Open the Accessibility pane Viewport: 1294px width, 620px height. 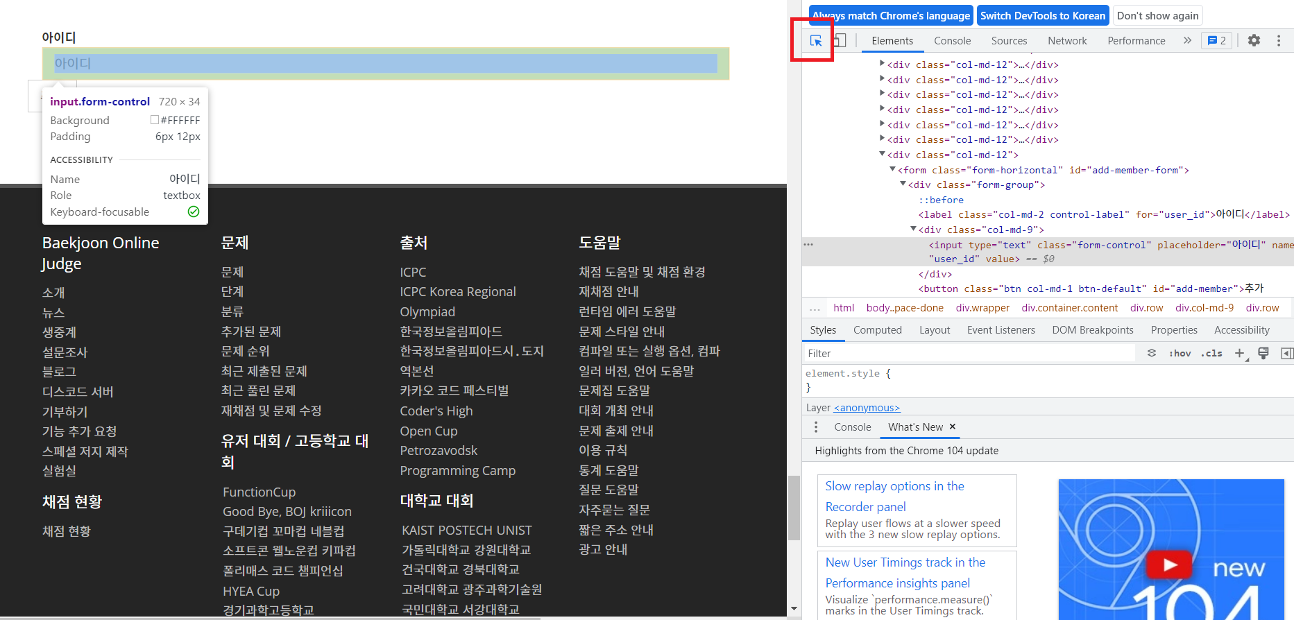tap(1241, 330)
